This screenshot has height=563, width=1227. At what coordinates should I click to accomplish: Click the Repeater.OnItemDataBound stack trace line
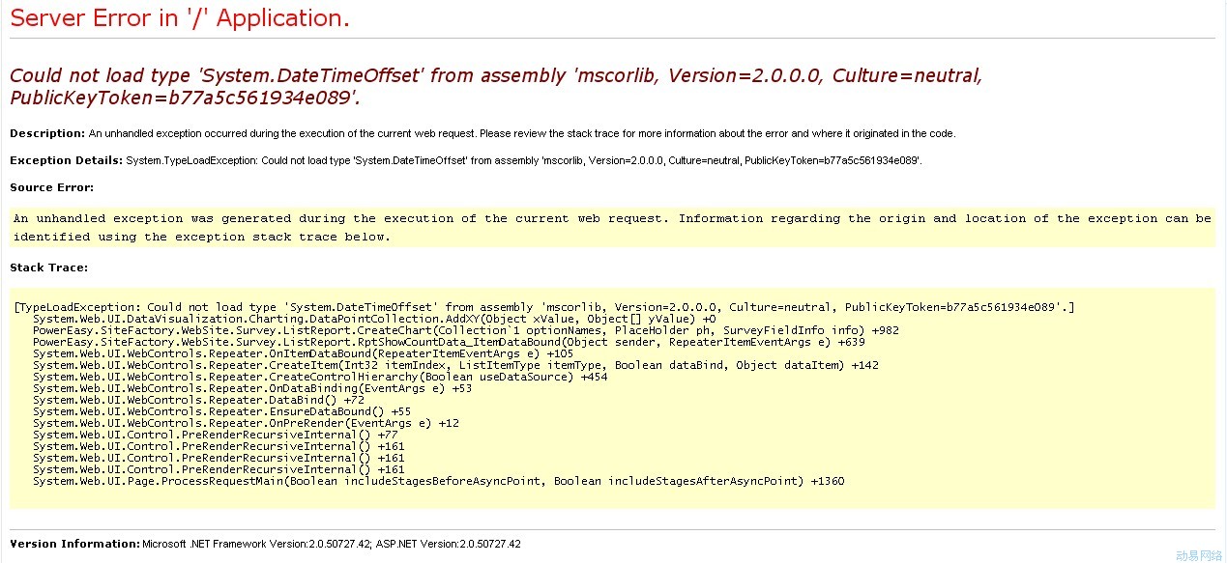coord(303,353)
